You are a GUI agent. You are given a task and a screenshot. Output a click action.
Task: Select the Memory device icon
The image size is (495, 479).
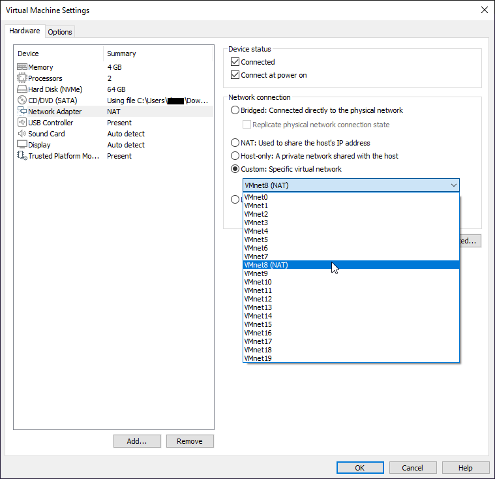[x=22, y=67]
